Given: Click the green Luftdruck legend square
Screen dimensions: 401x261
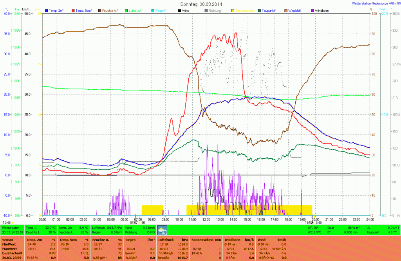Looking at the screenshot, I should 126,10.
